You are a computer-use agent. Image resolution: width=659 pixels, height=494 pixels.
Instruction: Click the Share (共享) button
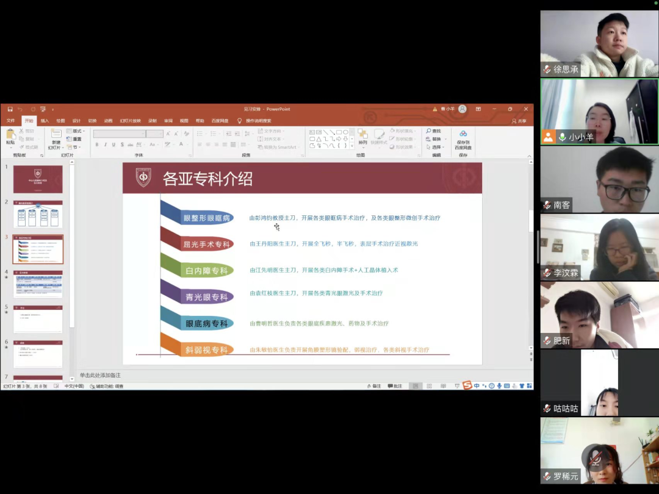[x=519, y=121]
